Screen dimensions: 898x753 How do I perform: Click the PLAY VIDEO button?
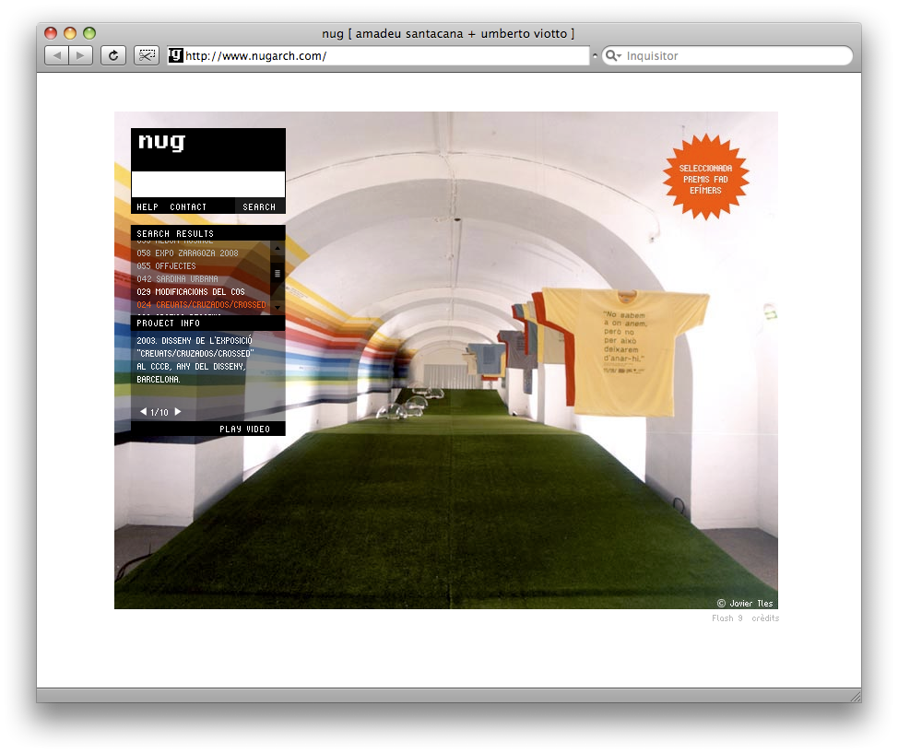[x=244, y=429]
